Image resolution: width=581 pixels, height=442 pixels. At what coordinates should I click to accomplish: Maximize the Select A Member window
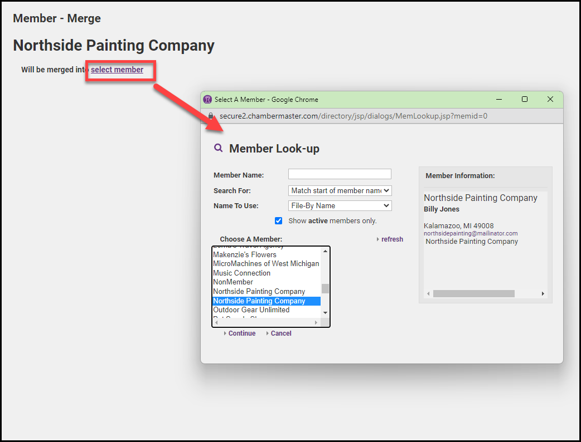(x=525, y=99)
